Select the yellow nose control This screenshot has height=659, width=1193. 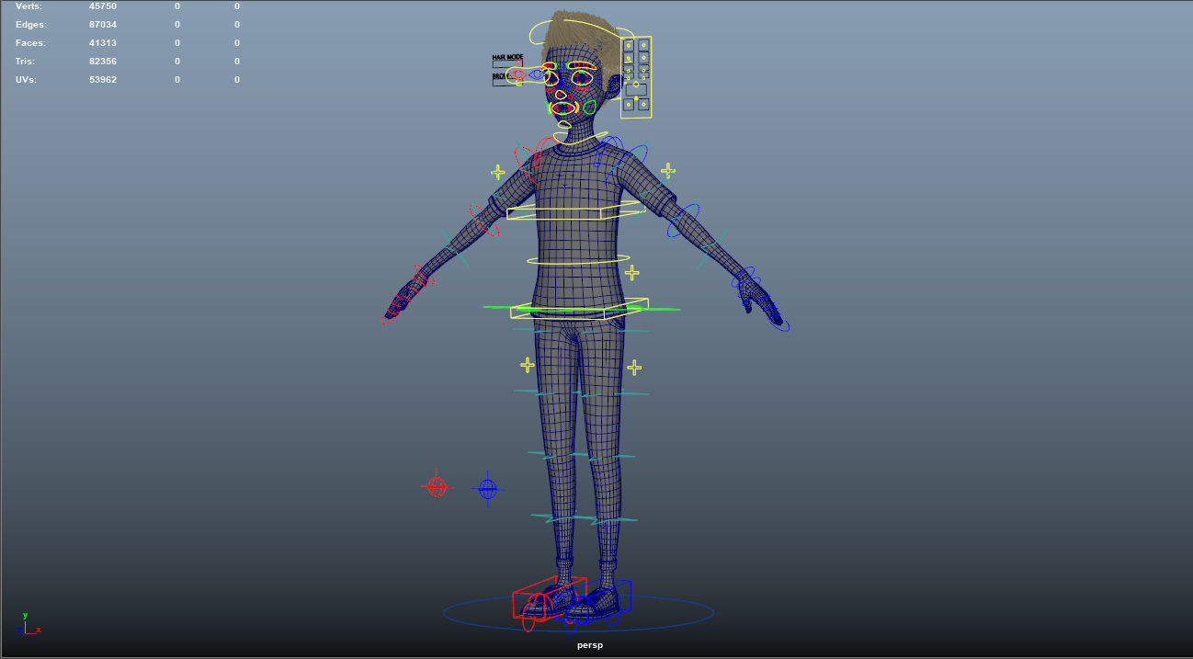(561, 95)
